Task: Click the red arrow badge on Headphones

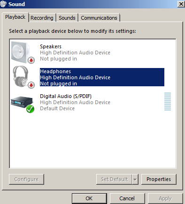Action: 31,85
